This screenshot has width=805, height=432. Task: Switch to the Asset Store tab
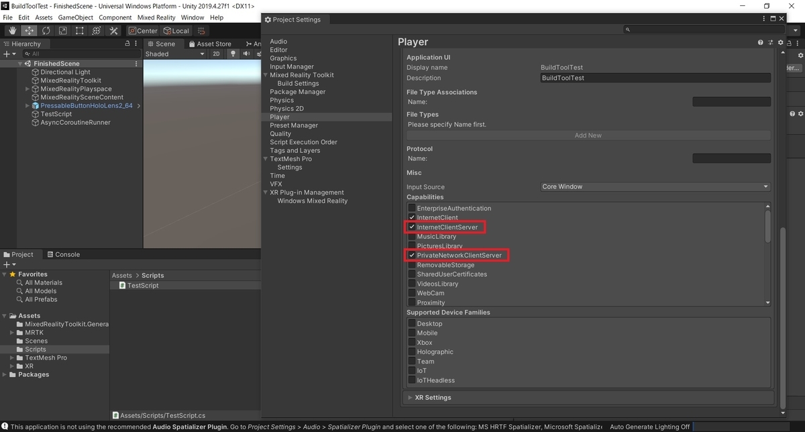click(209, 44)
